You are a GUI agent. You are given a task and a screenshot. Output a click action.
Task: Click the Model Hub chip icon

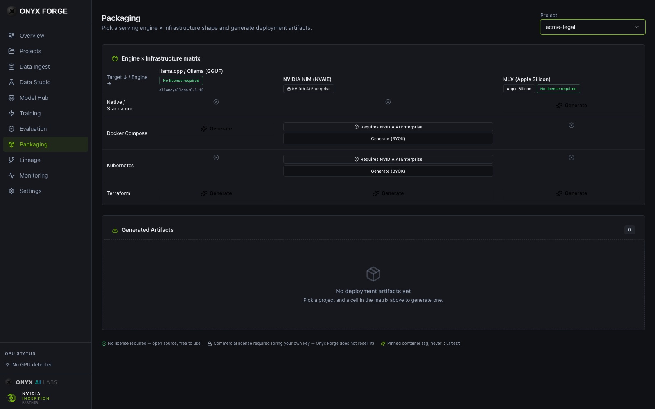[11, 98]
